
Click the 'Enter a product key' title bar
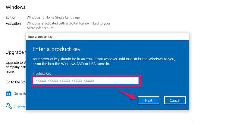click(x=107, y=37)
